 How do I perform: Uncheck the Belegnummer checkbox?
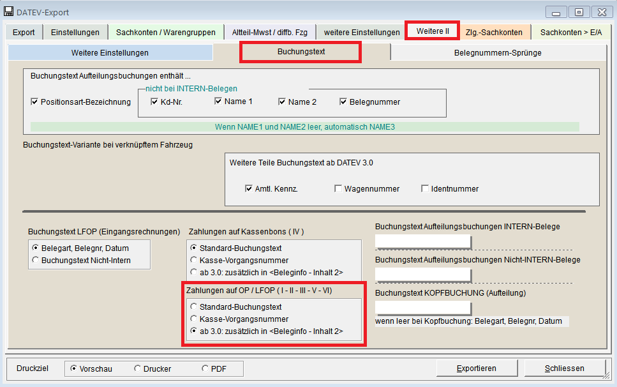click(343, 102)
